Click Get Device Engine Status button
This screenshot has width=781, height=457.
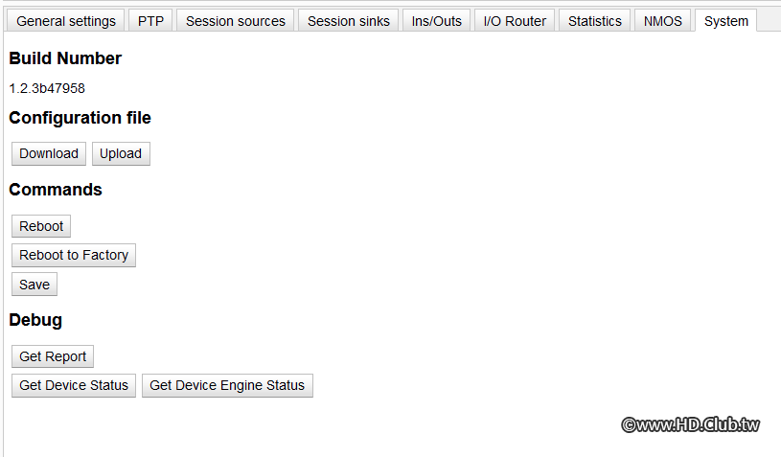[x=227, y=385]
